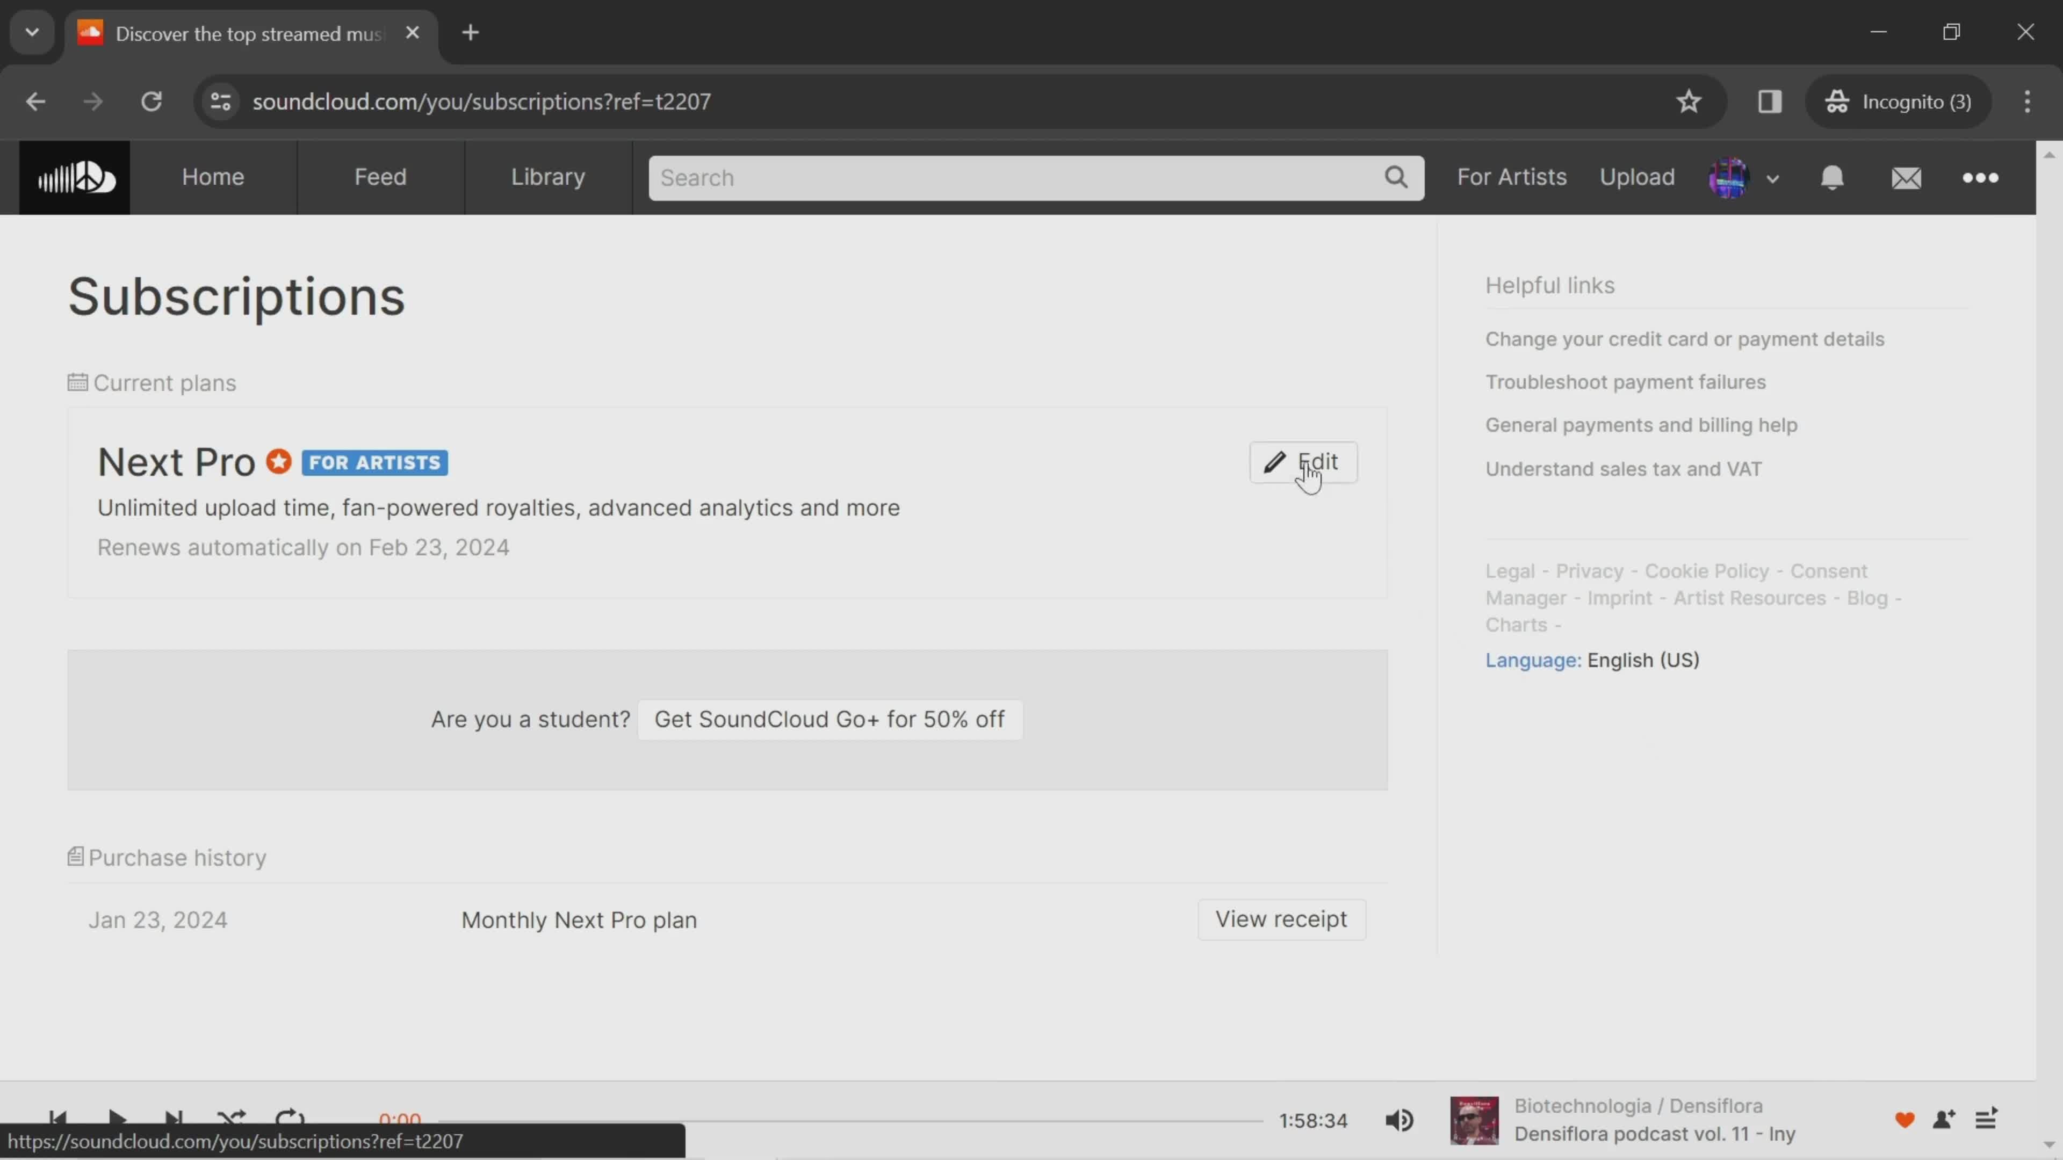Open the Upload page
Image resolution: width=2063 pixels, height=1160 pixels.
[1637, 177]
